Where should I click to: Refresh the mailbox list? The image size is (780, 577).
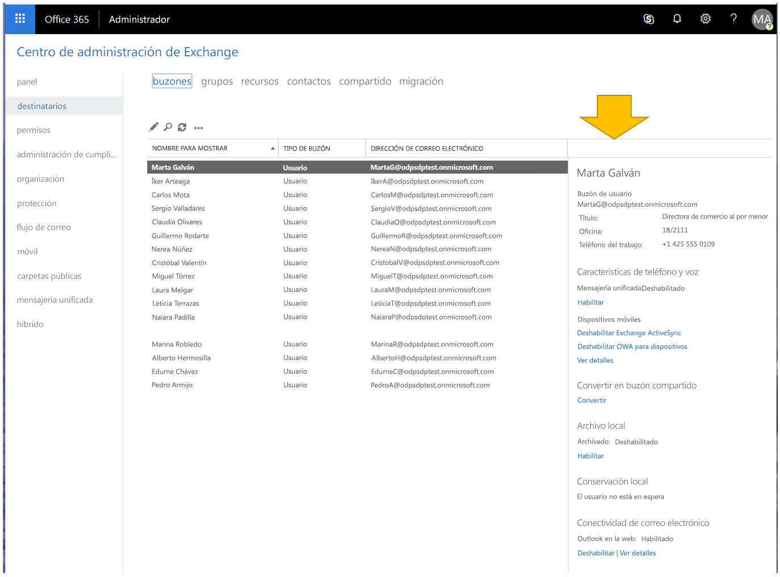[x=182, y=127]
